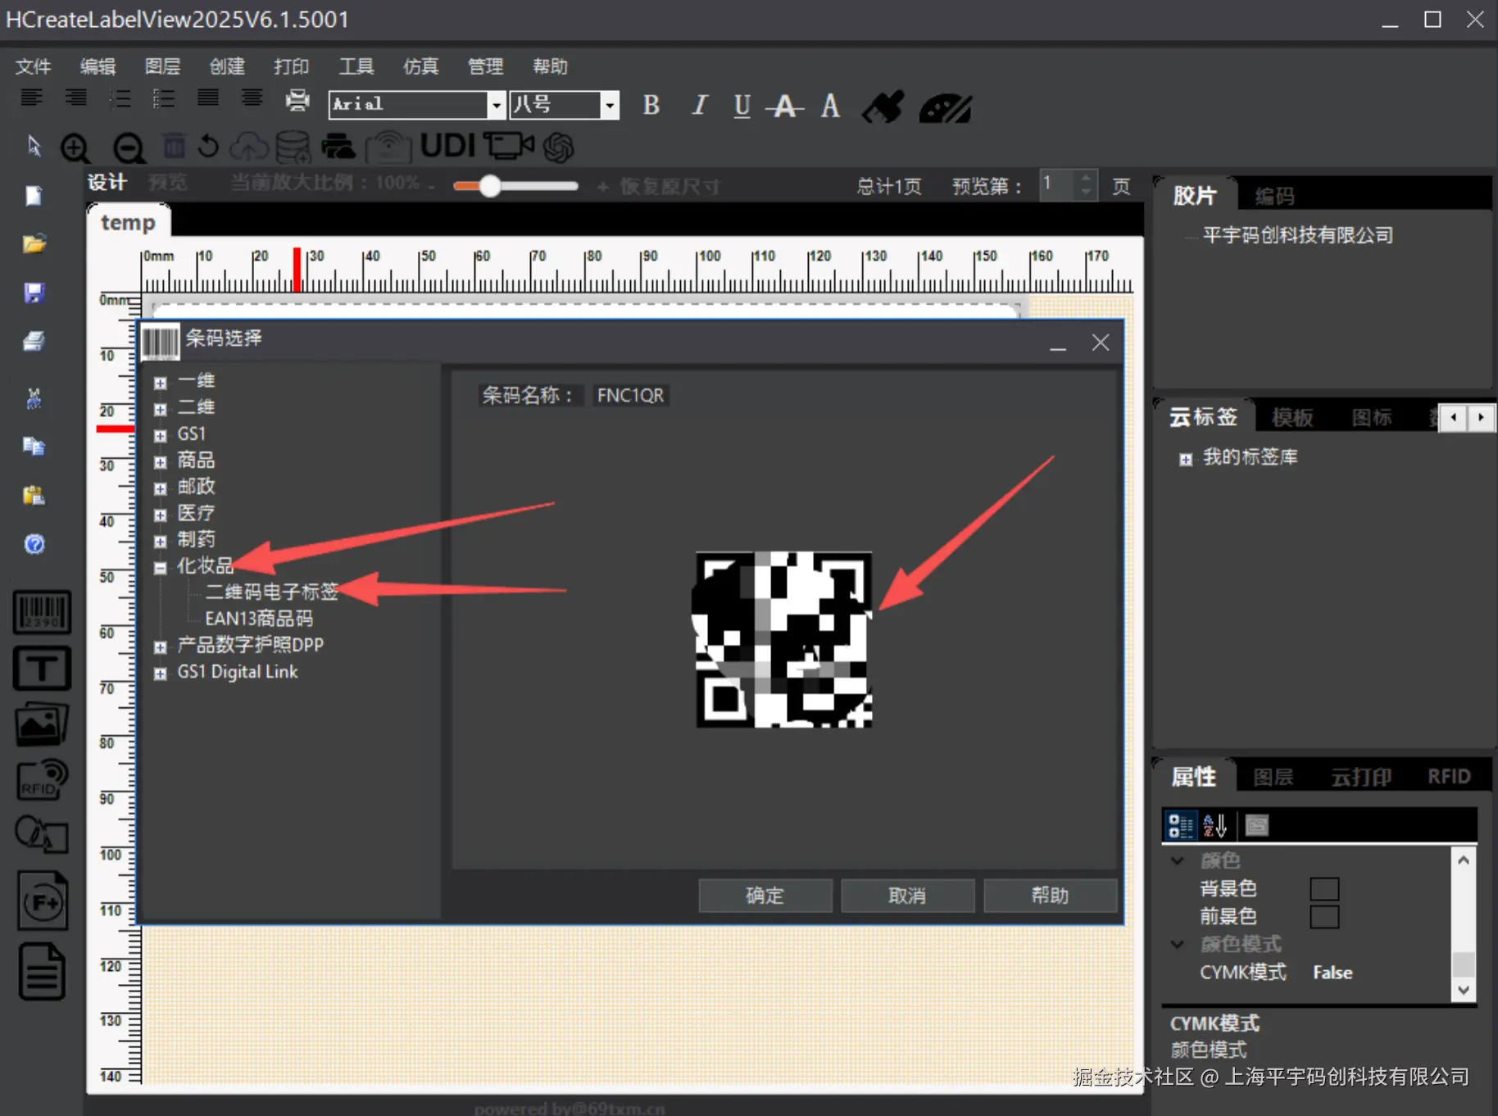Toggle italic formatting
The image size is (1498, 1116).
point(699,105)
